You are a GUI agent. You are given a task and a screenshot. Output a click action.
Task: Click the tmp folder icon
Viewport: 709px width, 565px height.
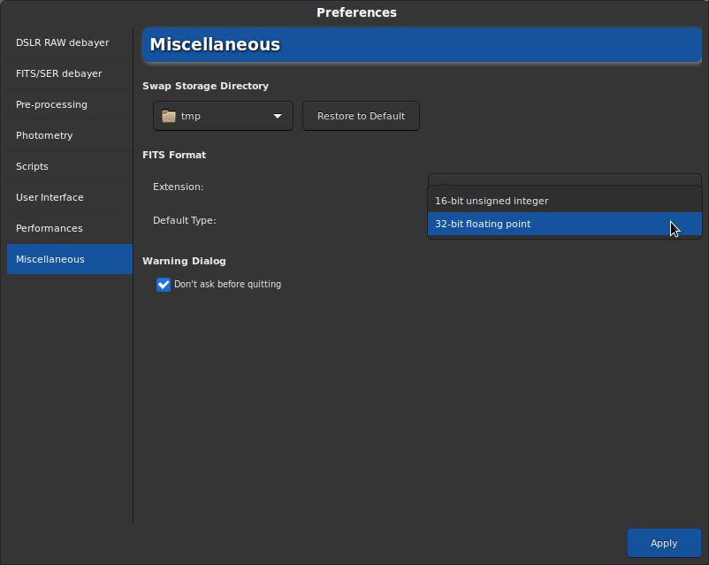point(169,116)
